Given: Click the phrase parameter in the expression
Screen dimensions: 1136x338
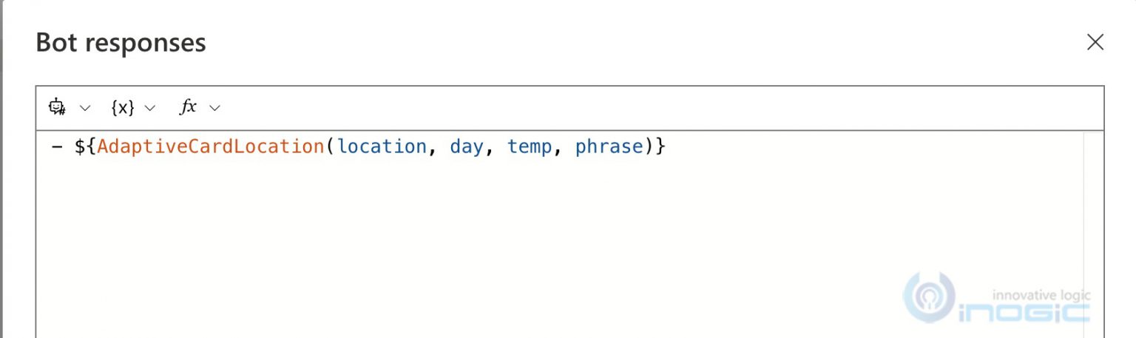Looking at the screenshot, I should [x=609, y=146].
